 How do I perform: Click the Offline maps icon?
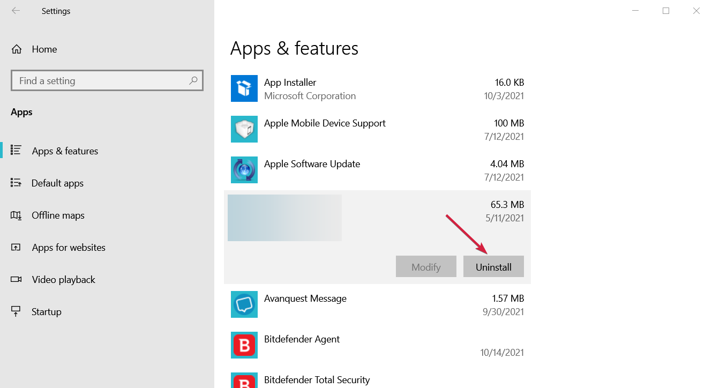click(17, 215)
